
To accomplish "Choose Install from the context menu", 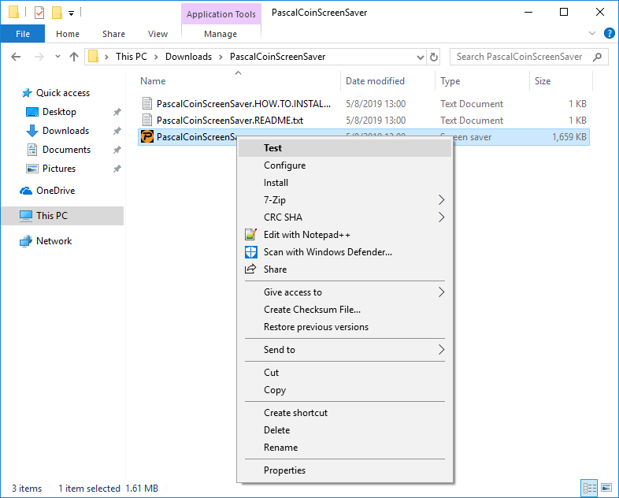I will coord(345,183).
